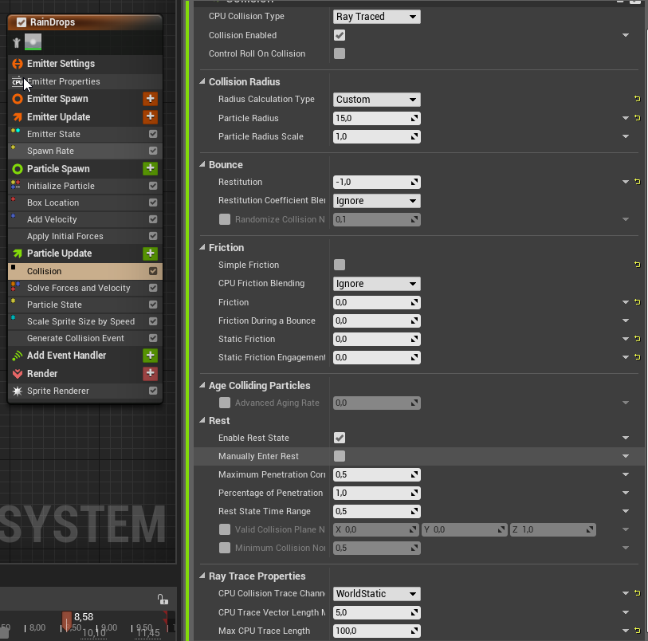Collapse the Ray Trace Properties section
Image resolution: width=648 pixels, height=641 pixels.
(x=202, y=576)
